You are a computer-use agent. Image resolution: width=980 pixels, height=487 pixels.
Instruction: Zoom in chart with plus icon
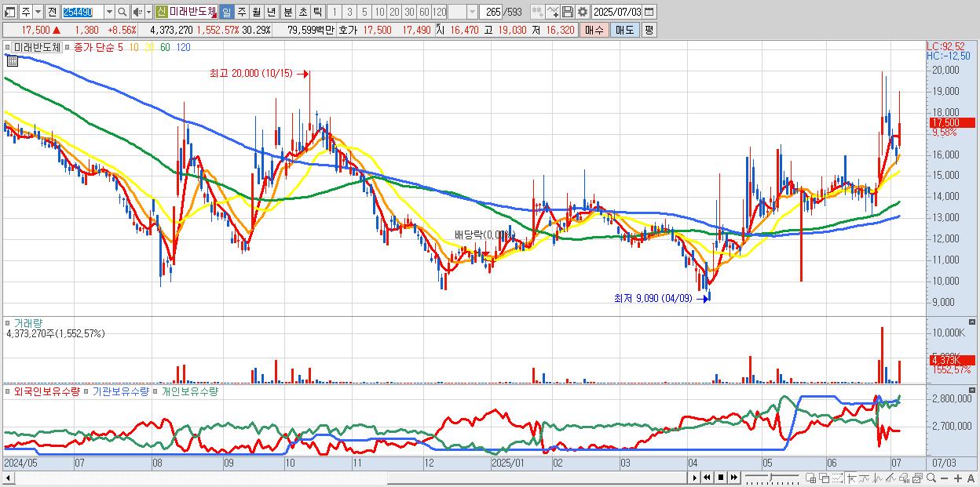pyautogui.click(x=958, y=478)
